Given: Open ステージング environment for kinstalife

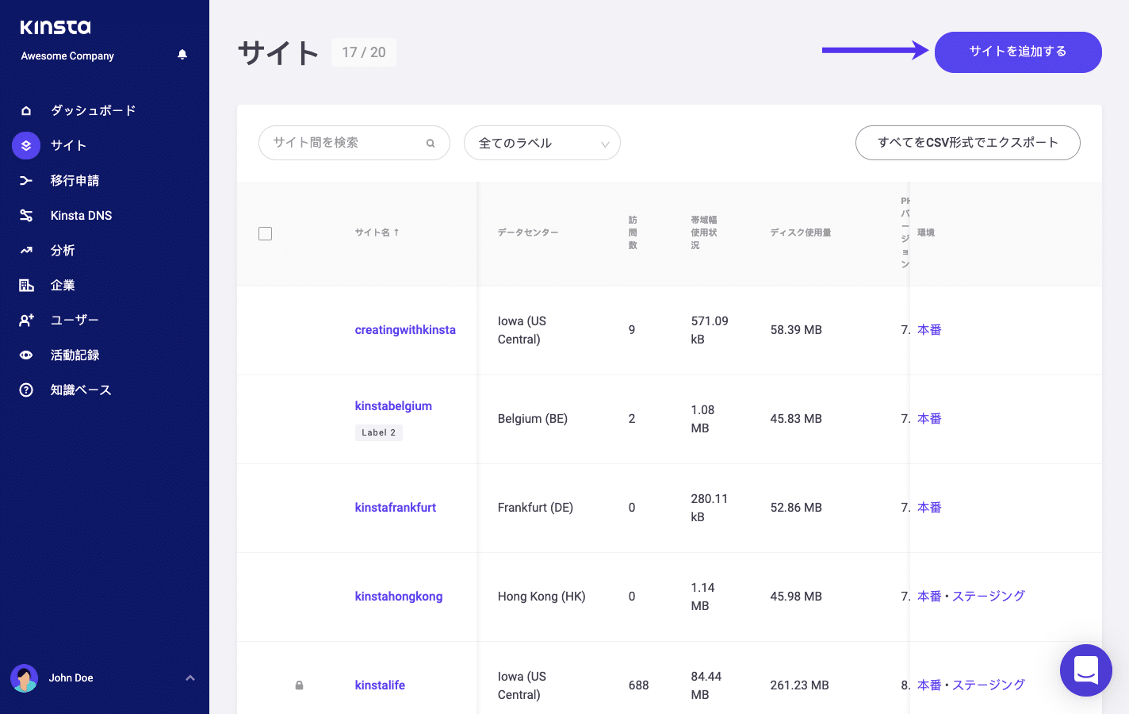Looking at the screenshot, I should coord(989,685).
